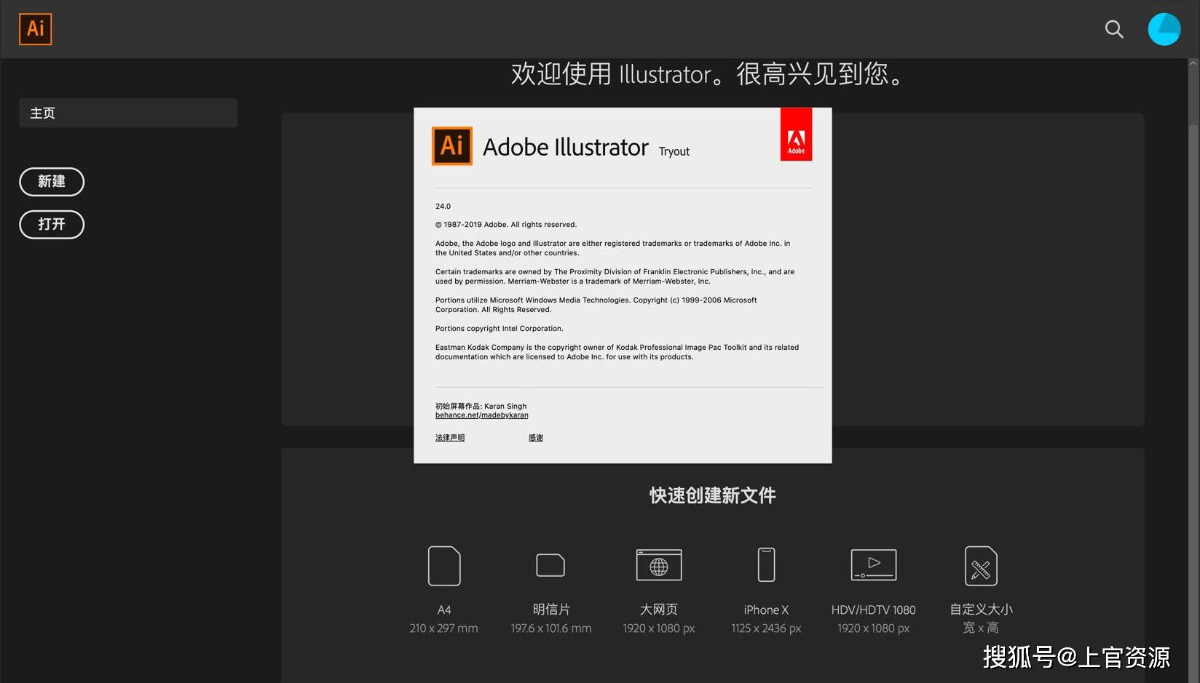Open the 感谢 link

pos(534,437)
